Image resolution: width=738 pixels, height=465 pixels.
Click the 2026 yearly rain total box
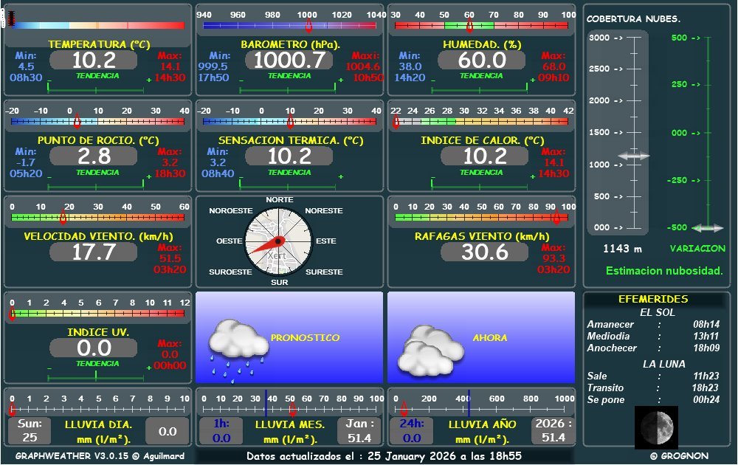(x=553, y=431)
